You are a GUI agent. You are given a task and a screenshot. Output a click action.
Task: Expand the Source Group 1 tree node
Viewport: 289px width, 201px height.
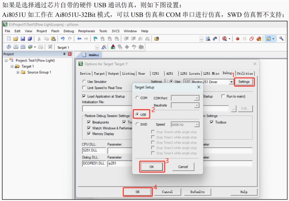click(18, 72)
